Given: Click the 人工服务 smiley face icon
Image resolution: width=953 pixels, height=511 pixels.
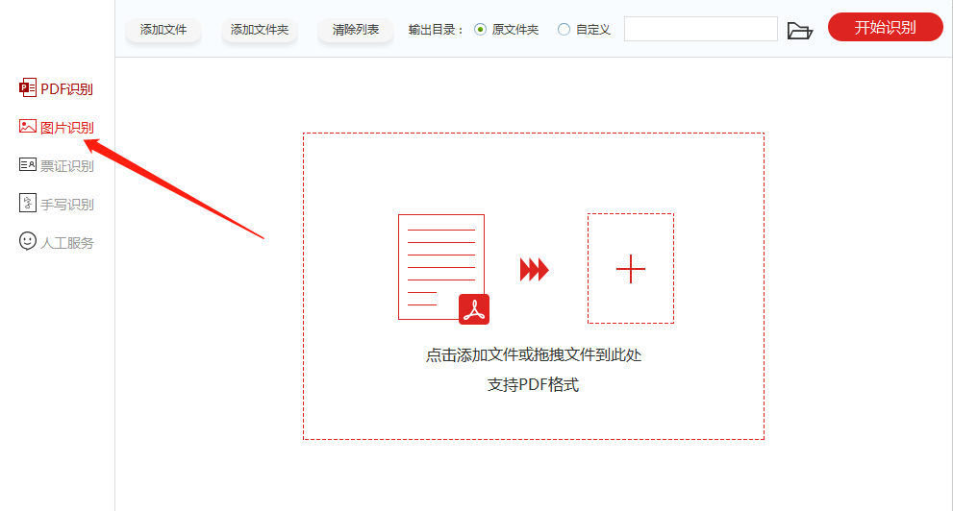Looking at the screenshot, I should [x=27, y=242].
